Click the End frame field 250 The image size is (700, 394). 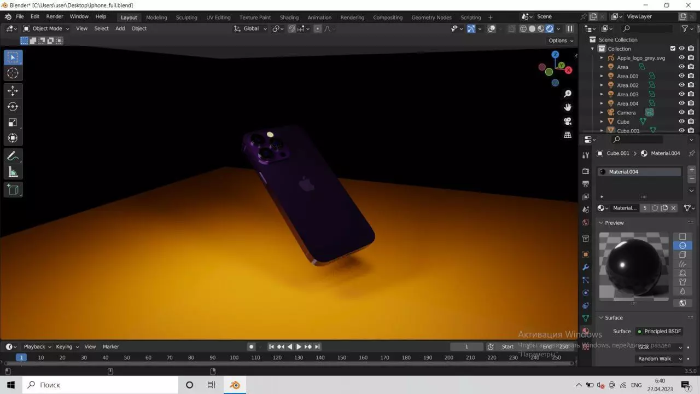click(x=556, y=346)
